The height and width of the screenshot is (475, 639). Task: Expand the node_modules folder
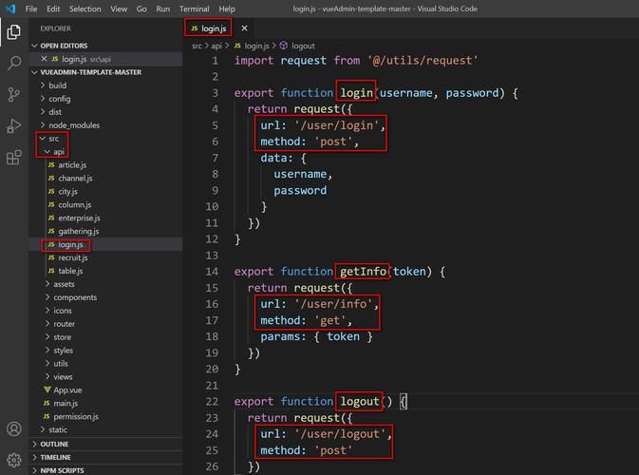click(x=73, y=124)
